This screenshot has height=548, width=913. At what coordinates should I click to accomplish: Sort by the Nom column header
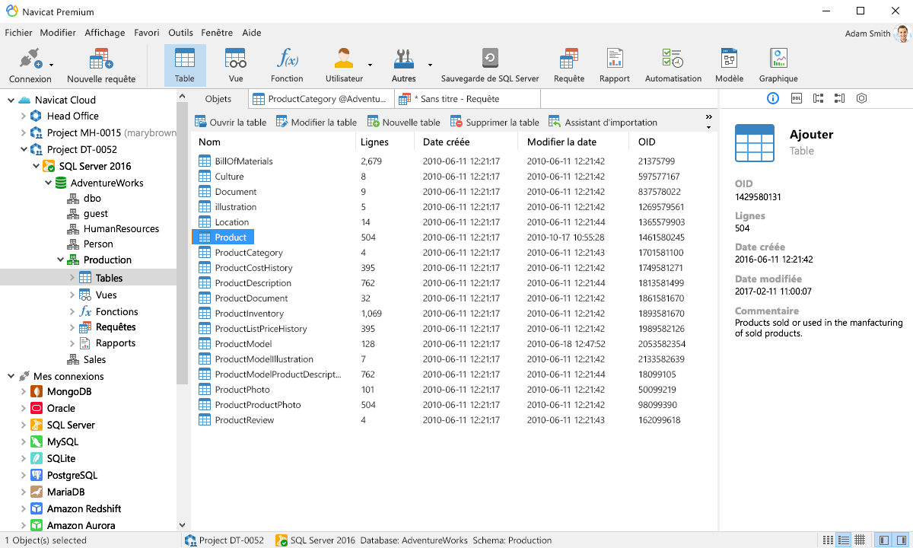pyautogui.click(x=209, y=142)
